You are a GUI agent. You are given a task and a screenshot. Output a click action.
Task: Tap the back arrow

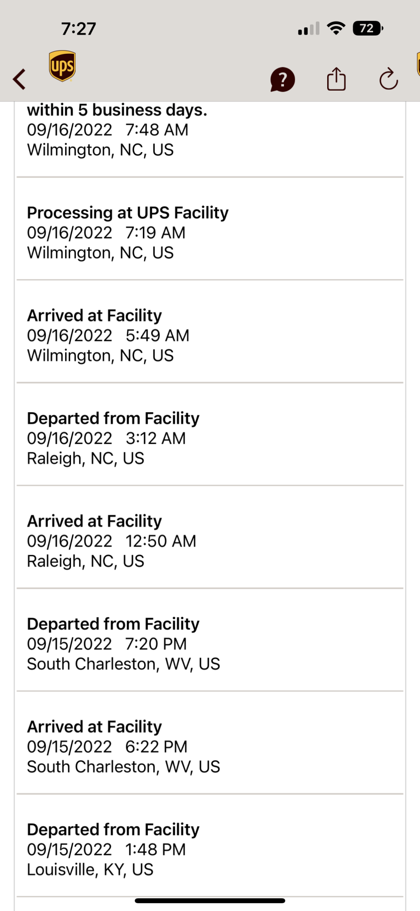pyautogui.click(x=19, y=79)
